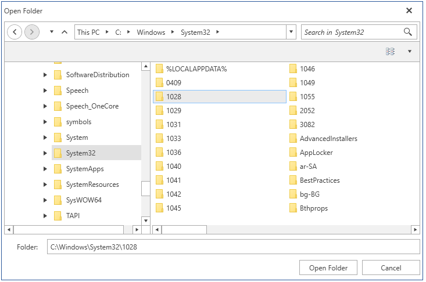Expand the arrow after Windows breadcrumb
The width and height of the screenshot is (426, 282).
[x=173, y=32]
